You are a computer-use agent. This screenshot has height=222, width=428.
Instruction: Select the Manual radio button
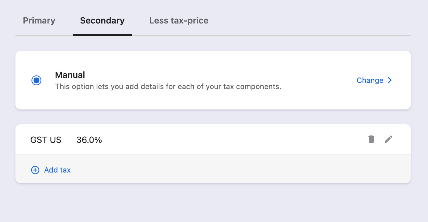36,80
